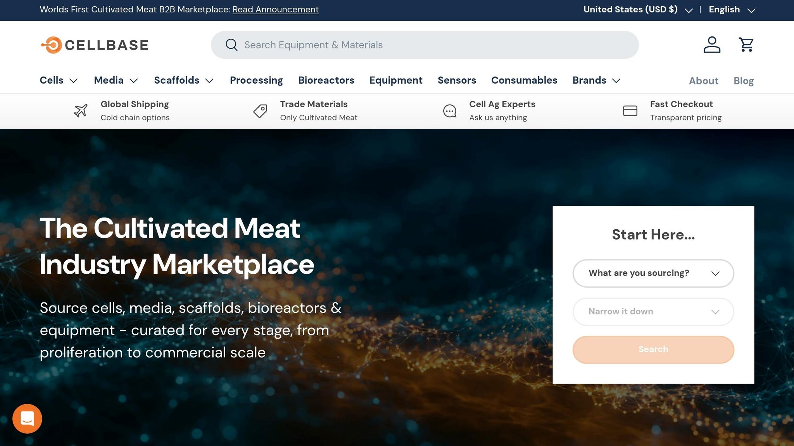This screenshot has height=446, width=794.
Task: Click the Trade Materials tag icon
Action: (260, 111)
